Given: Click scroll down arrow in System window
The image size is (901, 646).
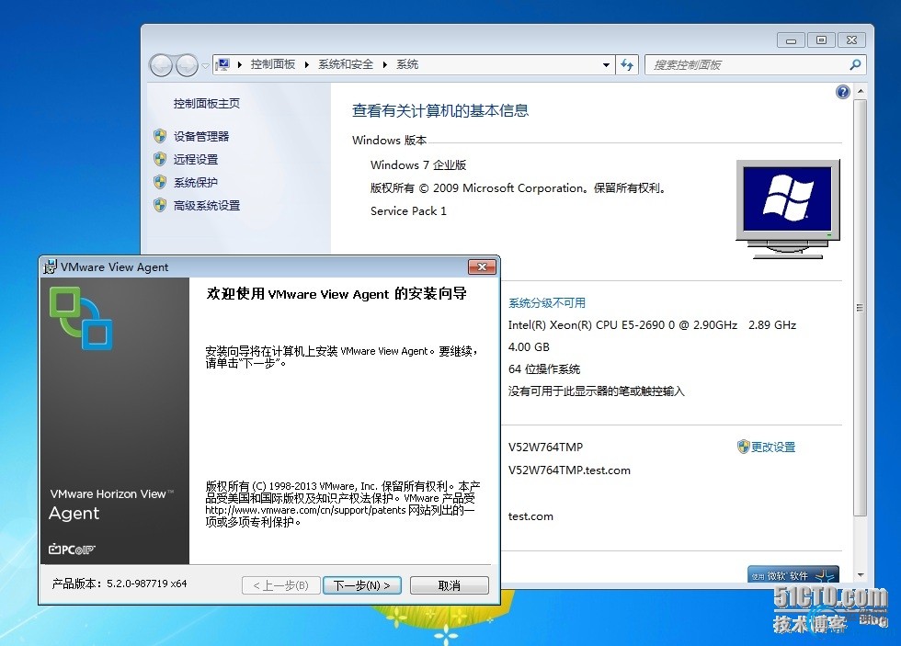Looking at the screenshot, I should 861,575.
